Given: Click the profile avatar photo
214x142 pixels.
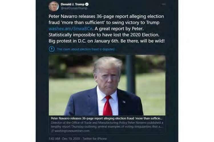Looking at the screenshot, I should click(x=54, y=6).
